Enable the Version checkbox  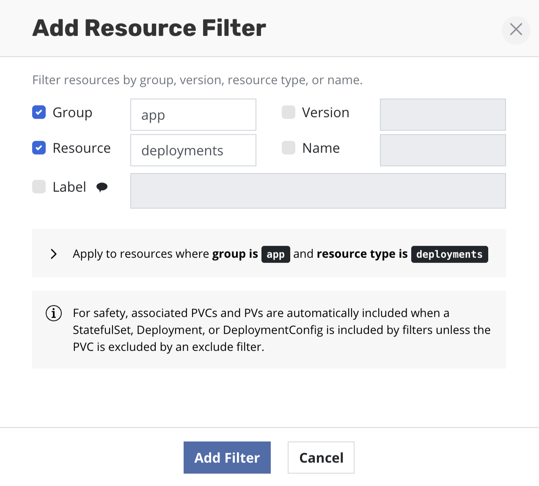(x=288, y=112)
